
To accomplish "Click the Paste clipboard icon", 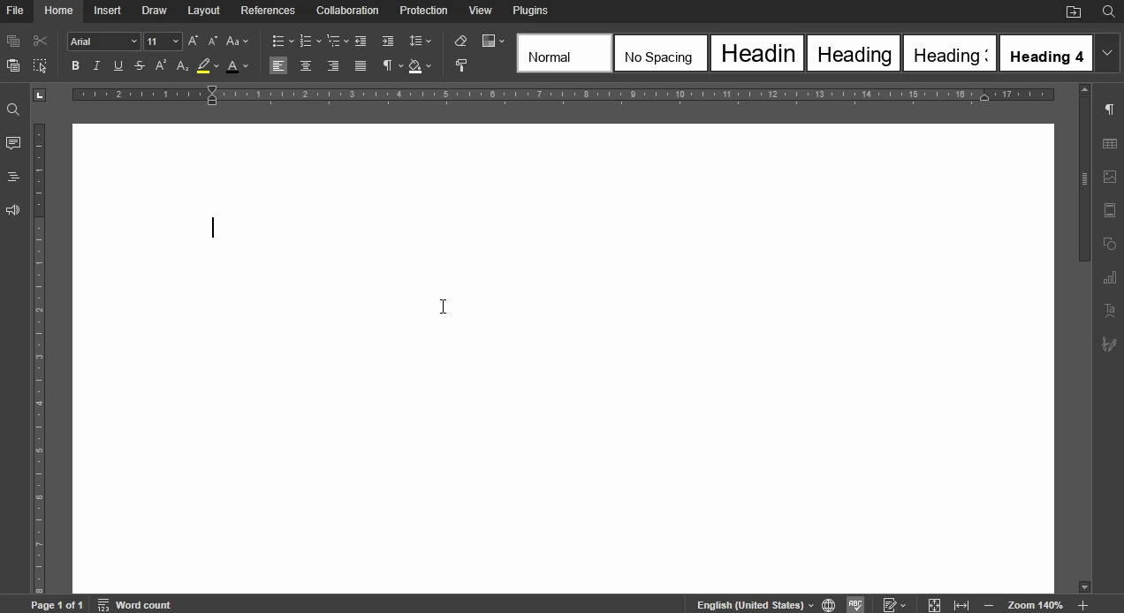I will (x=13, y=66).
